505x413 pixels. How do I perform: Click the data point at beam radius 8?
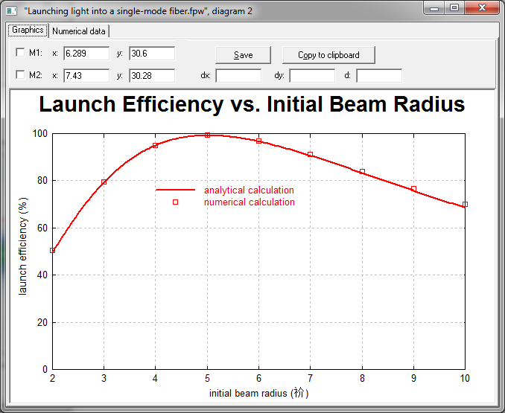click(x=362, y=171)
